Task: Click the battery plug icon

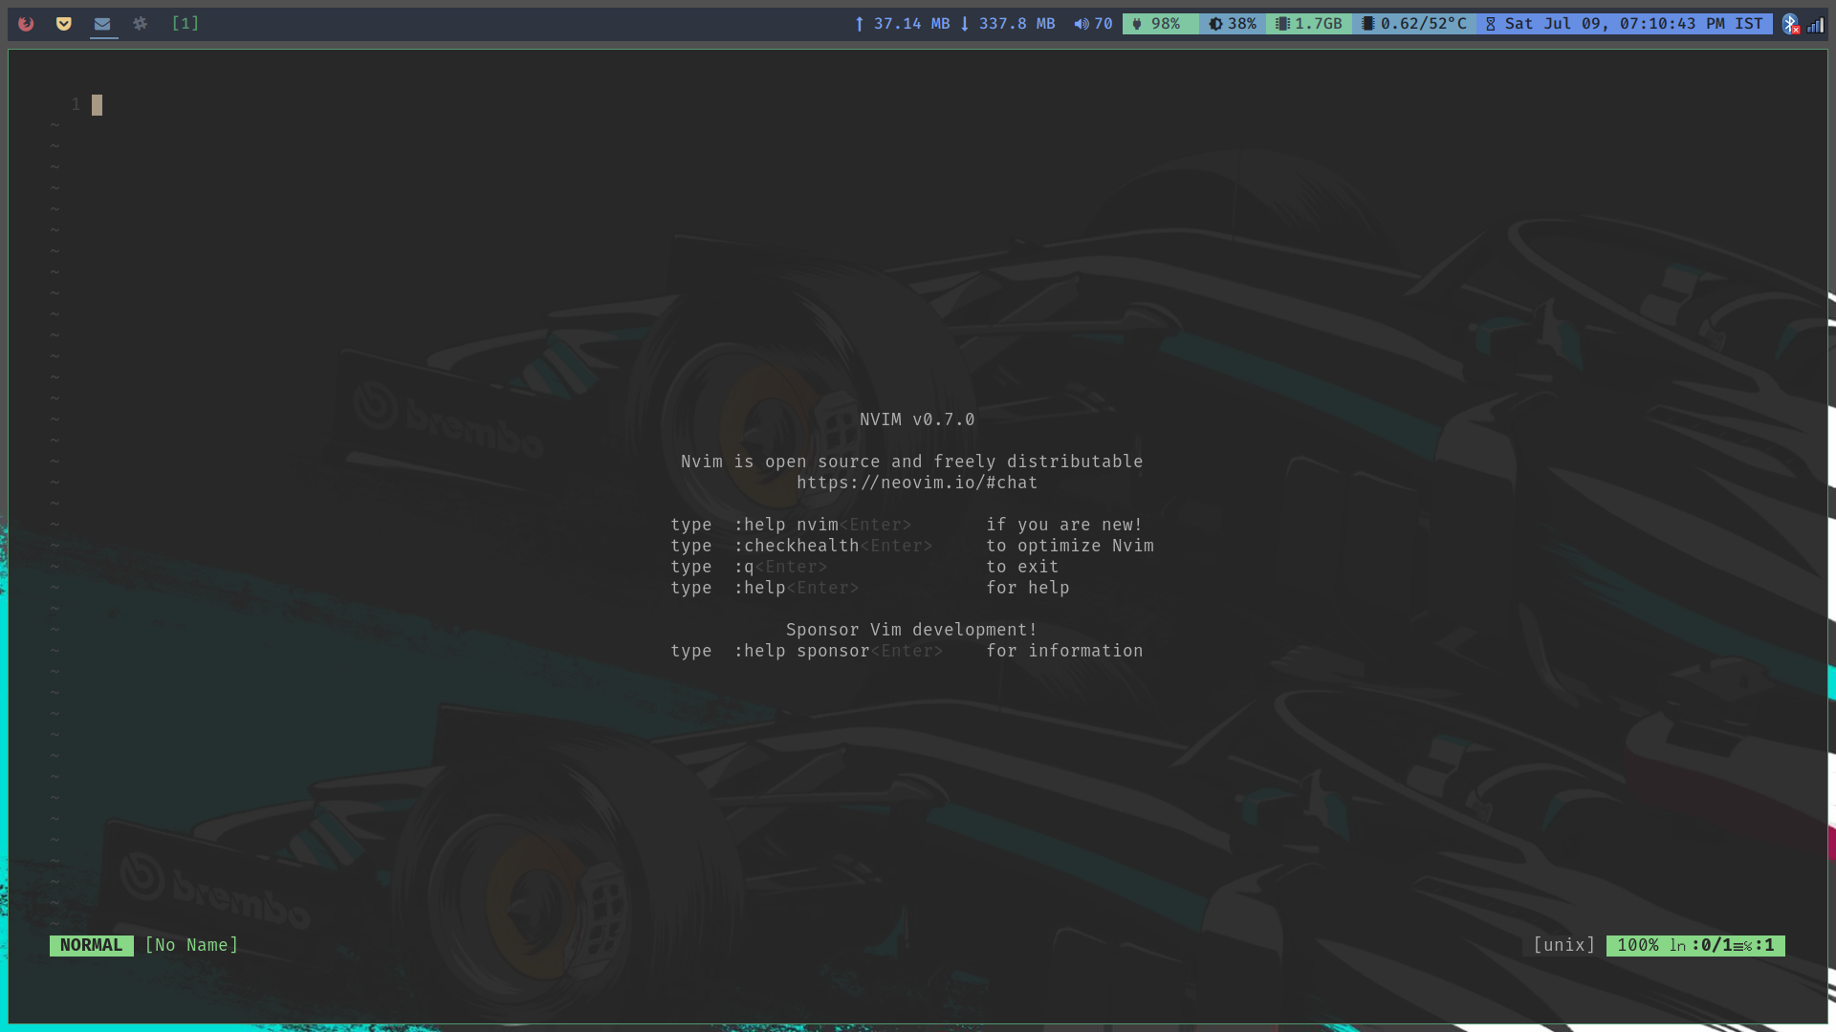Action: 1137,24
